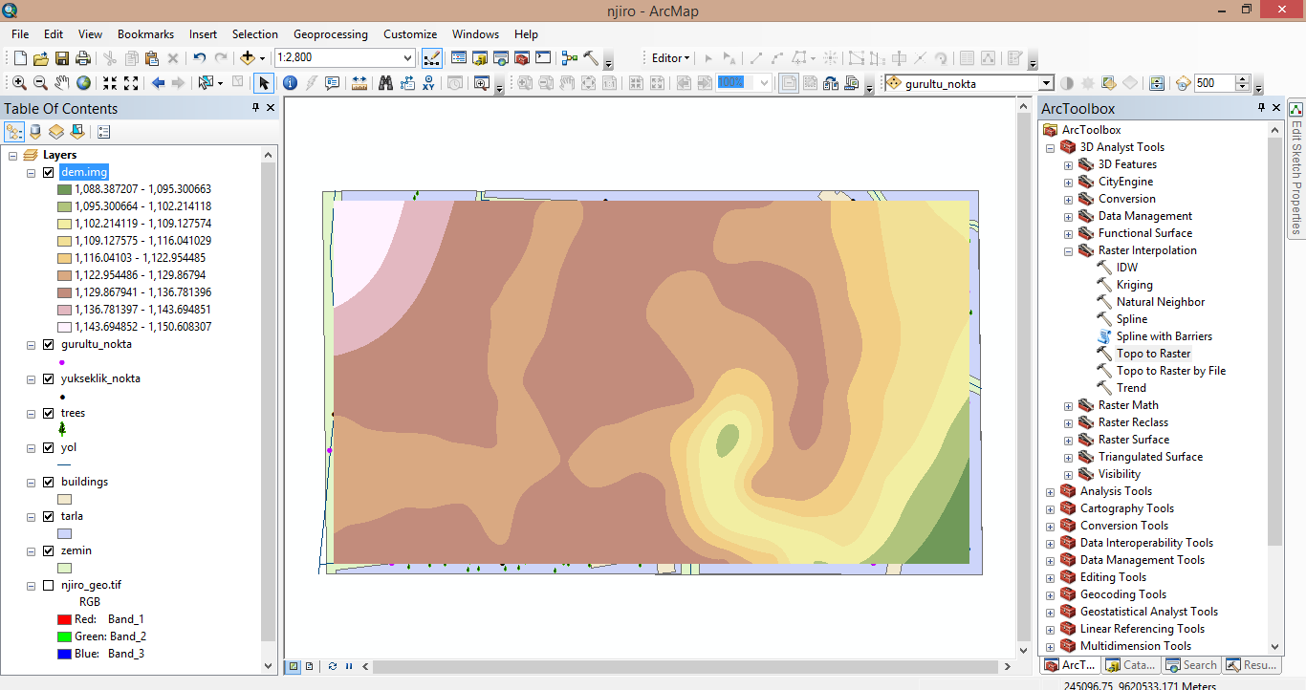1306x690 pixels.
Task: Open the Find tool with binoculars icon
Action: click(383, 83)
